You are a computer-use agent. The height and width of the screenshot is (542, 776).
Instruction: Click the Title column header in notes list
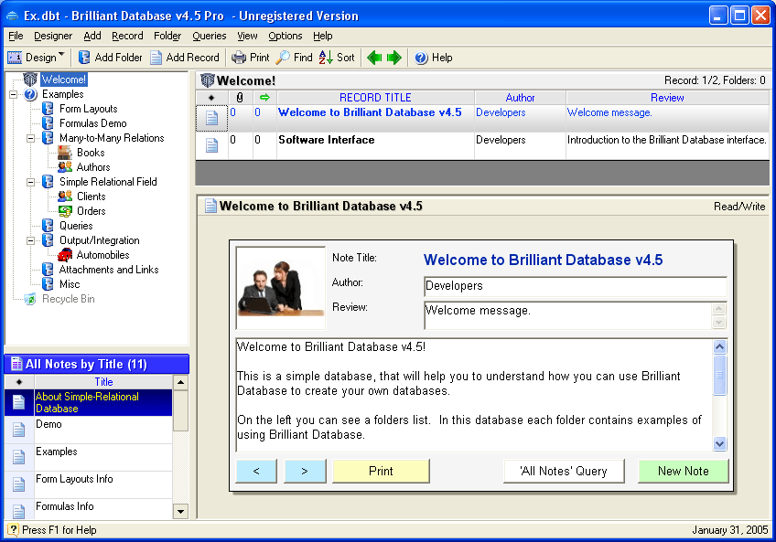click(103, 382)
